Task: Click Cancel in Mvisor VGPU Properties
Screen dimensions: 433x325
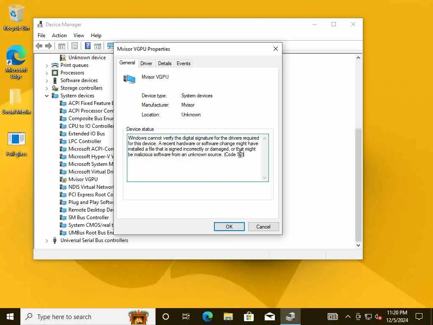Action: pyautogui.click(x=263, y=227)
